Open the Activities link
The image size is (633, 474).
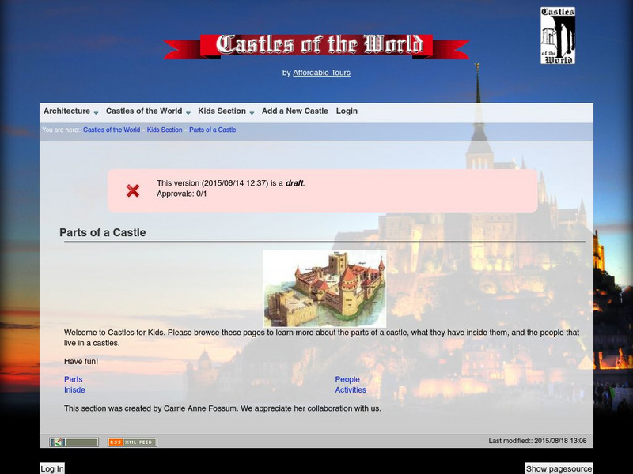click(351, 389)
